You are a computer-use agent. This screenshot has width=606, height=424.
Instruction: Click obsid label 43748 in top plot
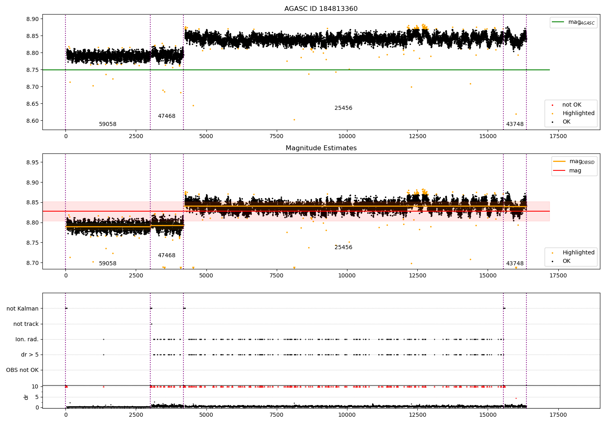pos(515,124)
